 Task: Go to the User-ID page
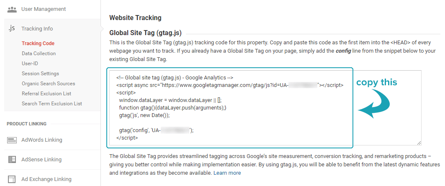click(30, 64)
